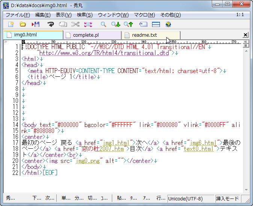Open the マクロ(M) menu

pos(144,15)
